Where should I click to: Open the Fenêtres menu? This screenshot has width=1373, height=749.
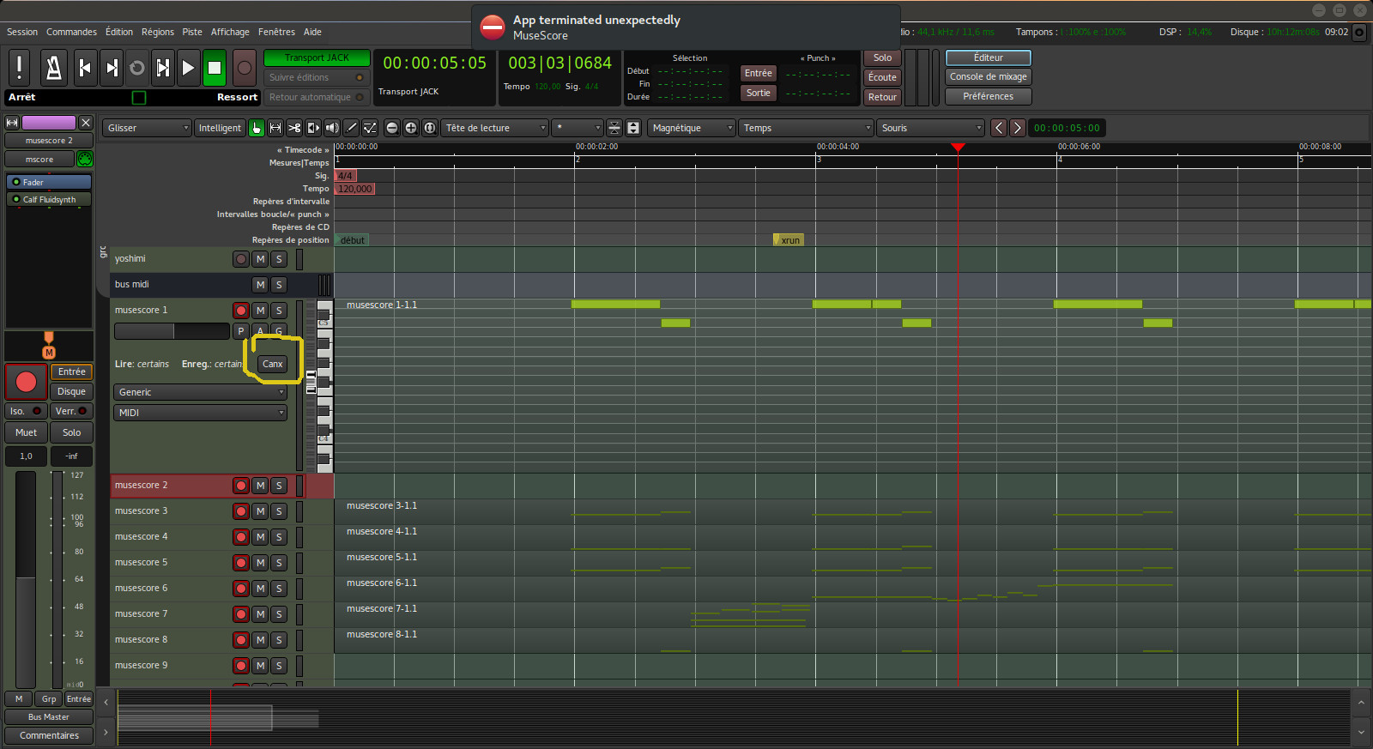[x=276, y=32]
